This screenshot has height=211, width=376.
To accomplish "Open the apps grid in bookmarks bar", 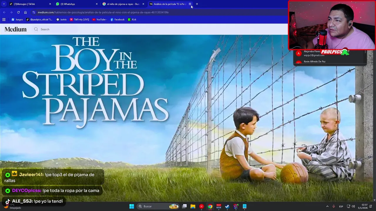I will tap(4, 20).
